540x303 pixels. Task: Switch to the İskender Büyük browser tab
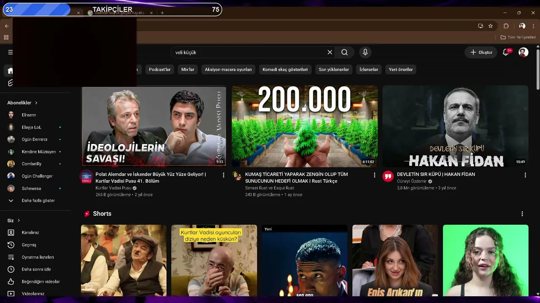tap(119, 13)
